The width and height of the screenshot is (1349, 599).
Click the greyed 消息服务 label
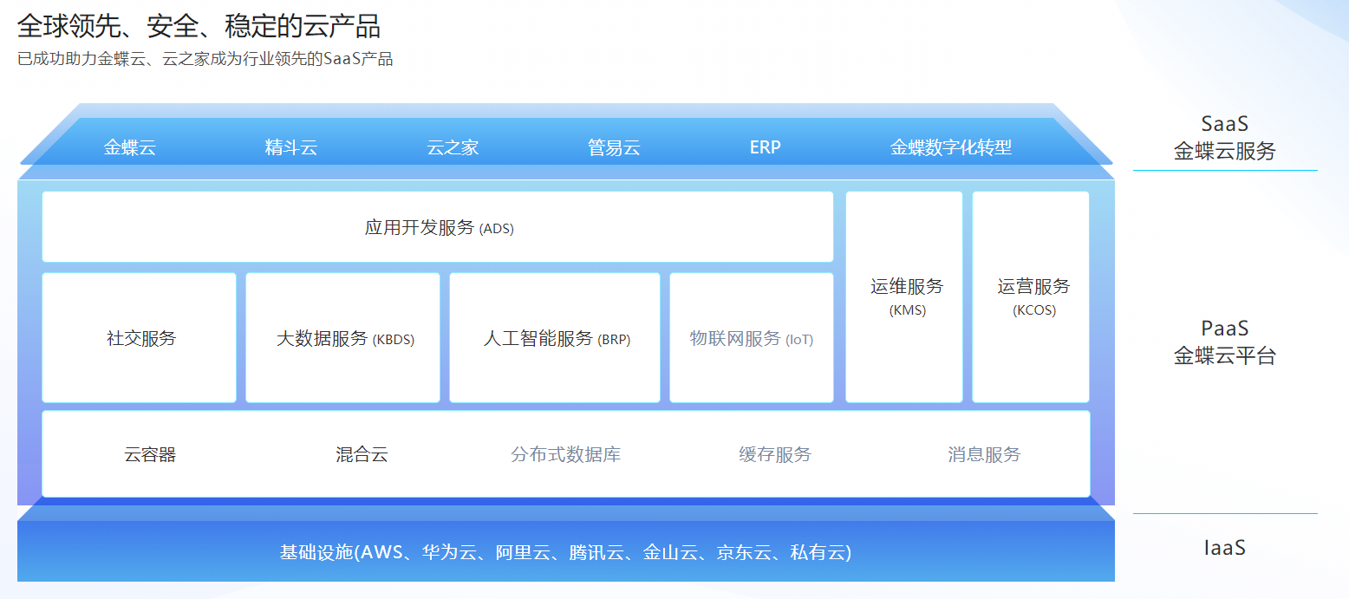984,454
